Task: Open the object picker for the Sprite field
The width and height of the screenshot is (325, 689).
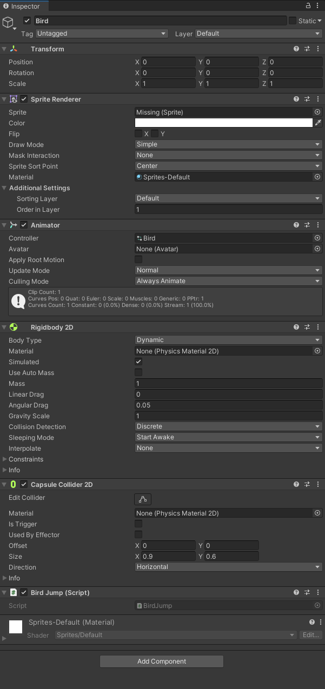Action: pyautogui.click(x=317, y=112)
